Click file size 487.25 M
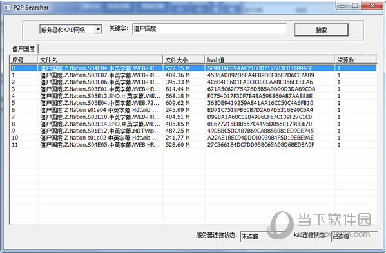386x253 pixels. [177, 131]
